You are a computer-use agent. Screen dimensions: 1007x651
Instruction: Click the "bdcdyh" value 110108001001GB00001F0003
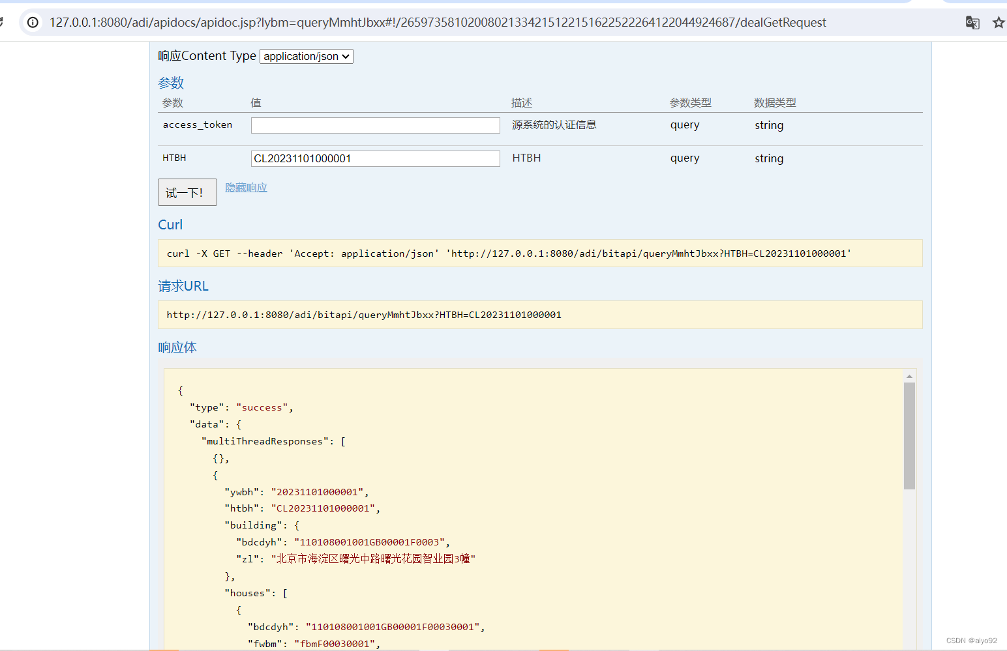pyautogui.click(x=369, y=542)
